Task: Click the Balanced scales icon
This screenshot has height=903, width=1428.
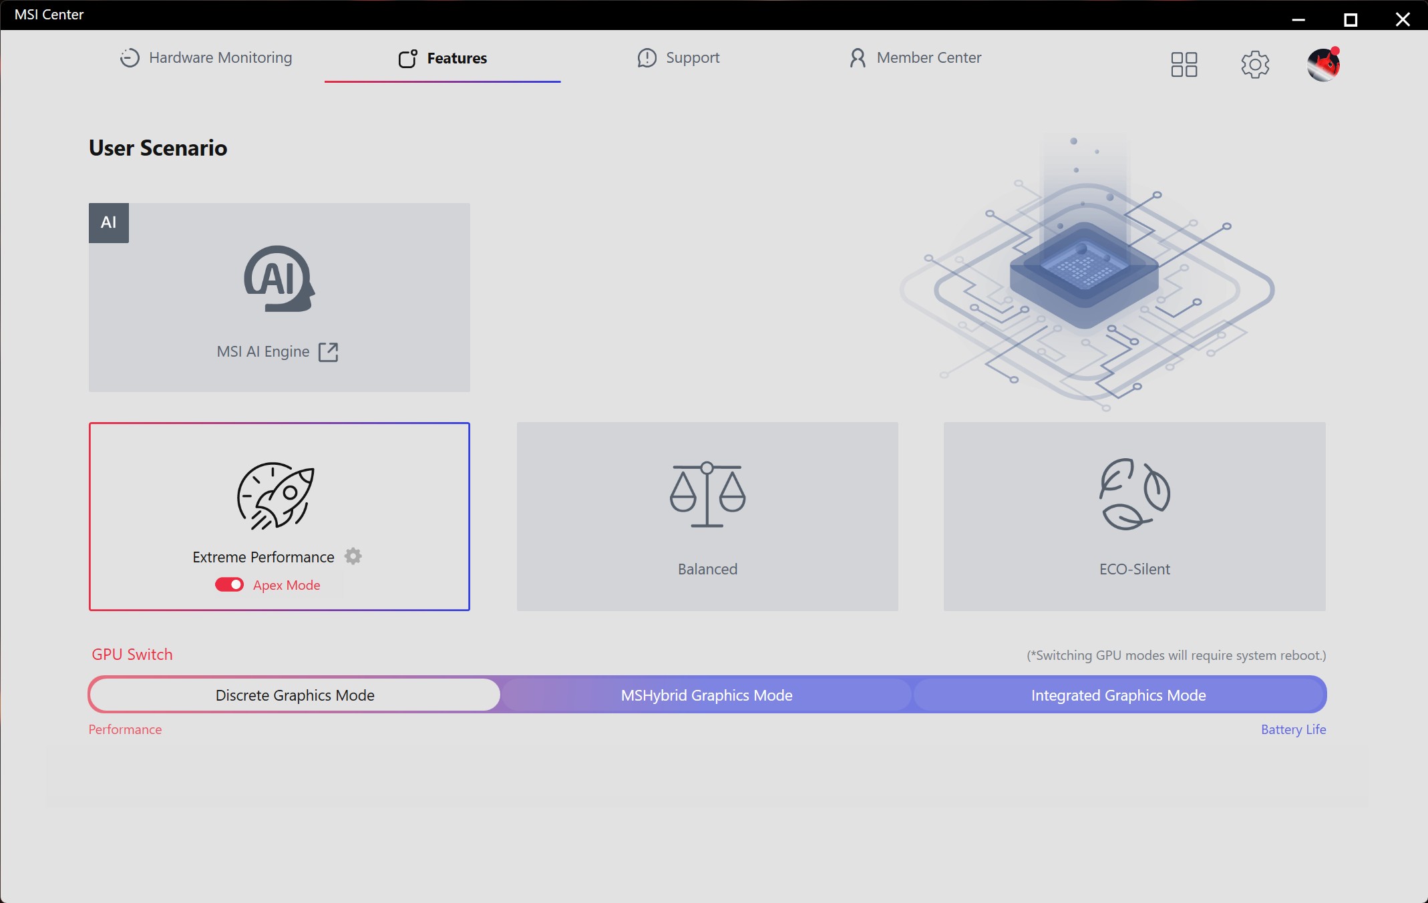Action: pyautogui.click(x=707, y=495)
